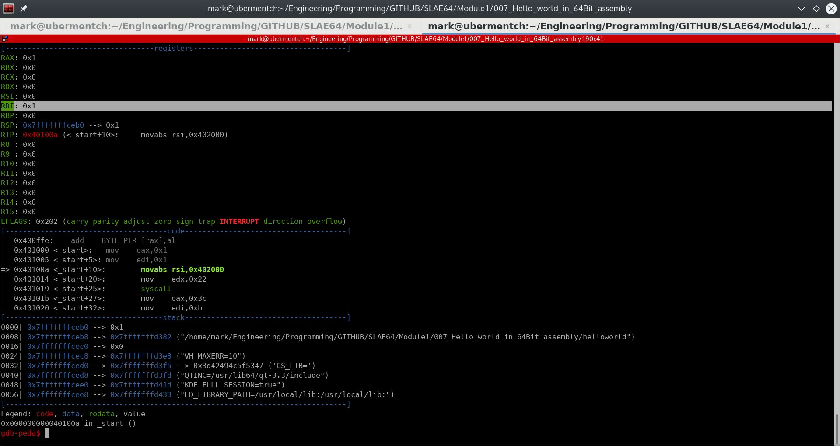Click the QTINC=/usr/lib64/qt-3.3/include entry

click(165, 375)
